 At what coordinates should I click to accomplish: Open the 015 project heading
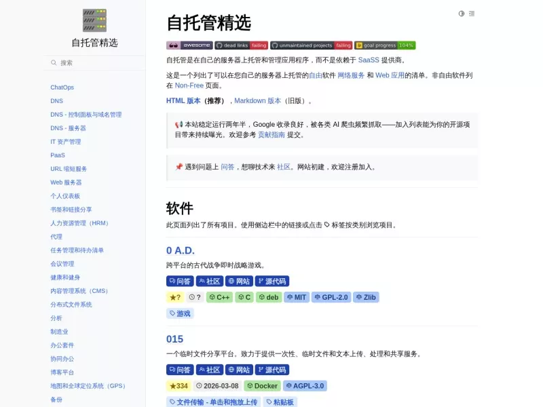(x=174, y=339)
